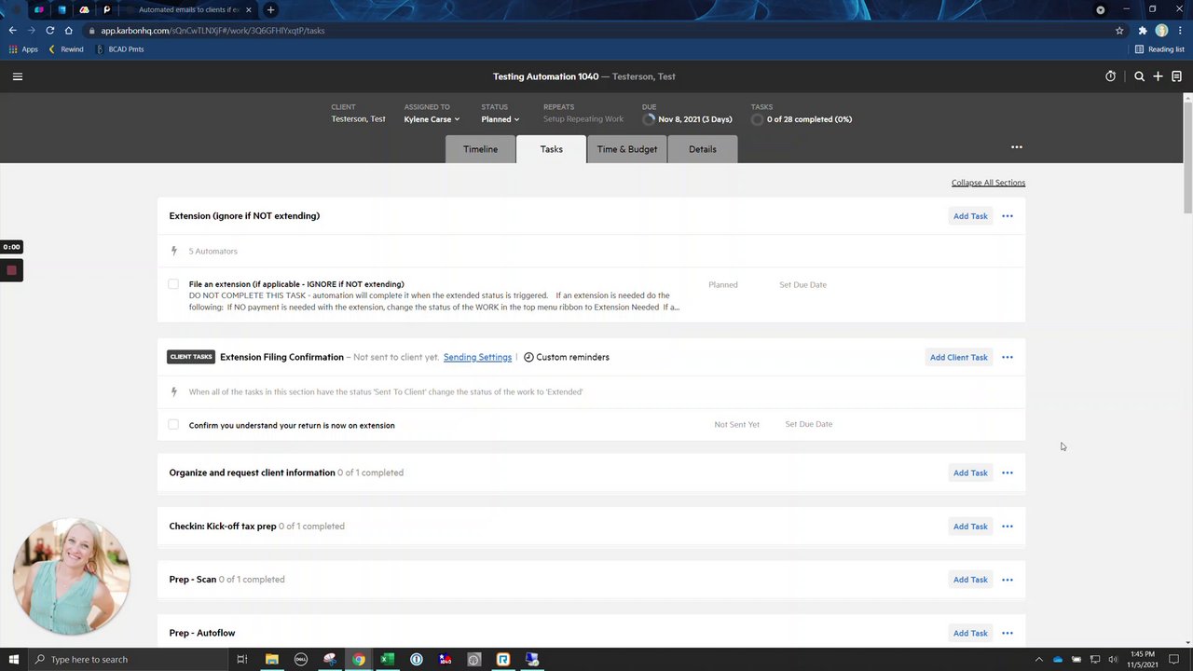Open work item options ellipsis beside Details tab
The width and height of the screenshot is (1193, 671).
coord(1017,147)
